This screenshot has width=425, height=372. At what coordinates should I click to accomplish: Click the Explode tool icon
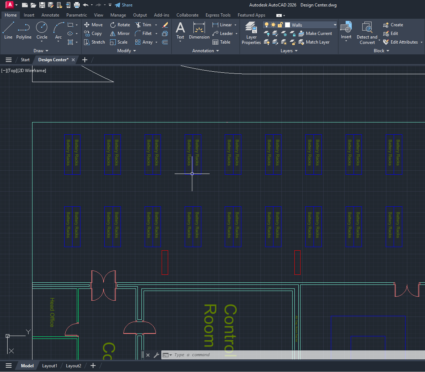(165, 33)
